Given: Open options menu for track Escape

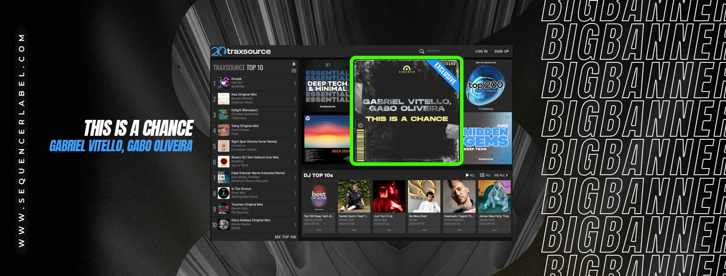Looking at the screenshot, I should [295, 83].
